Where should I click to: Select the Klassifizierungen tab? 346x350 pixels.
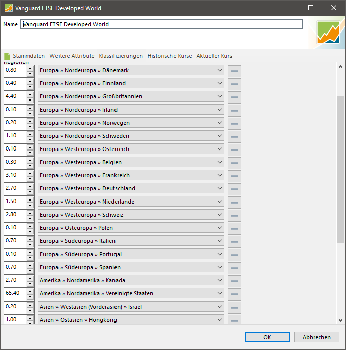[121, 56]
